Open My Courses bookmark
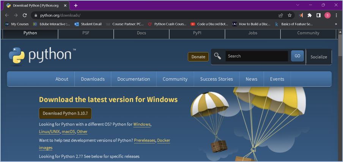 pos(17,24)
